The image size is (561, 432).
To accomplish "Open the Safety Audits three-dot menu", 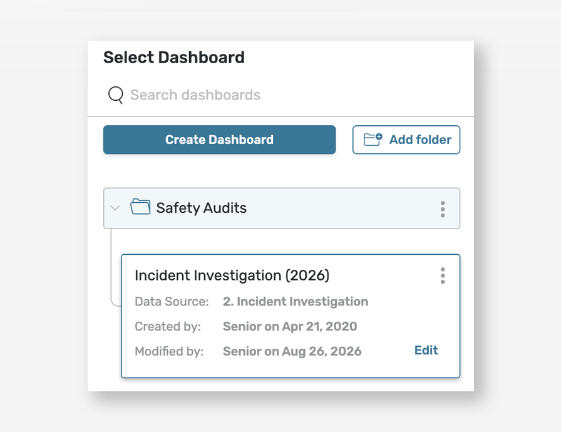I will (443, 209).
